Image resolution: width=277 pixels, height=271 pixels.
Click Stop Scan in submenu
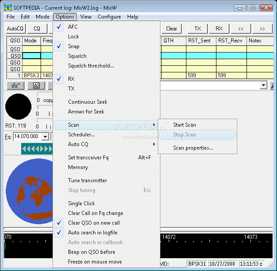197,135
